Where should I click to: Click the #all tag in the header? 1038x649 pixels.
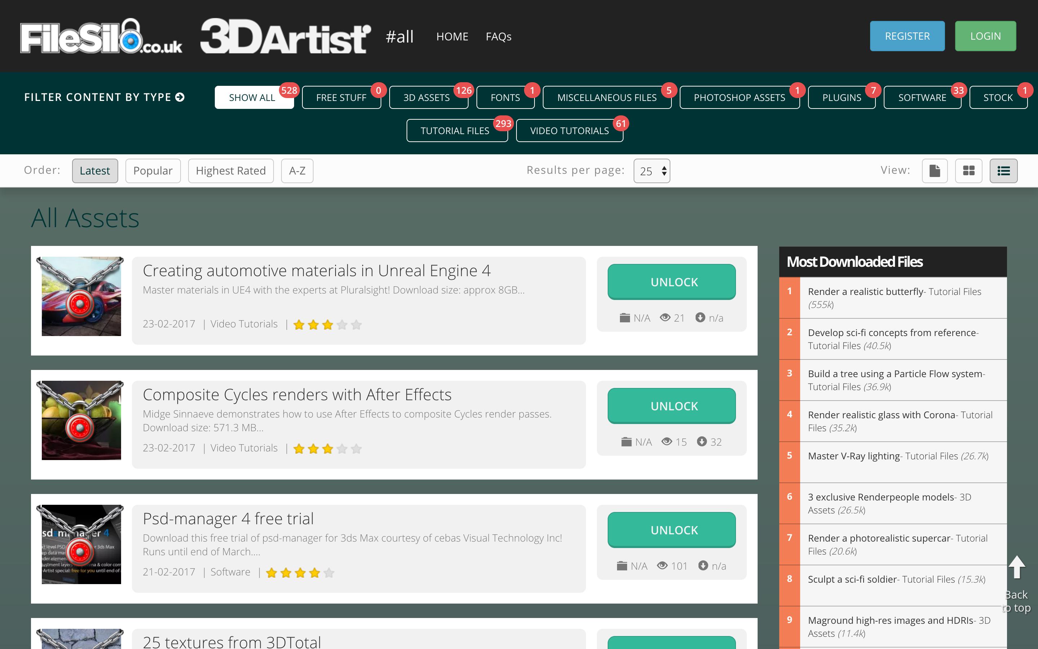(x=399, y=36)
